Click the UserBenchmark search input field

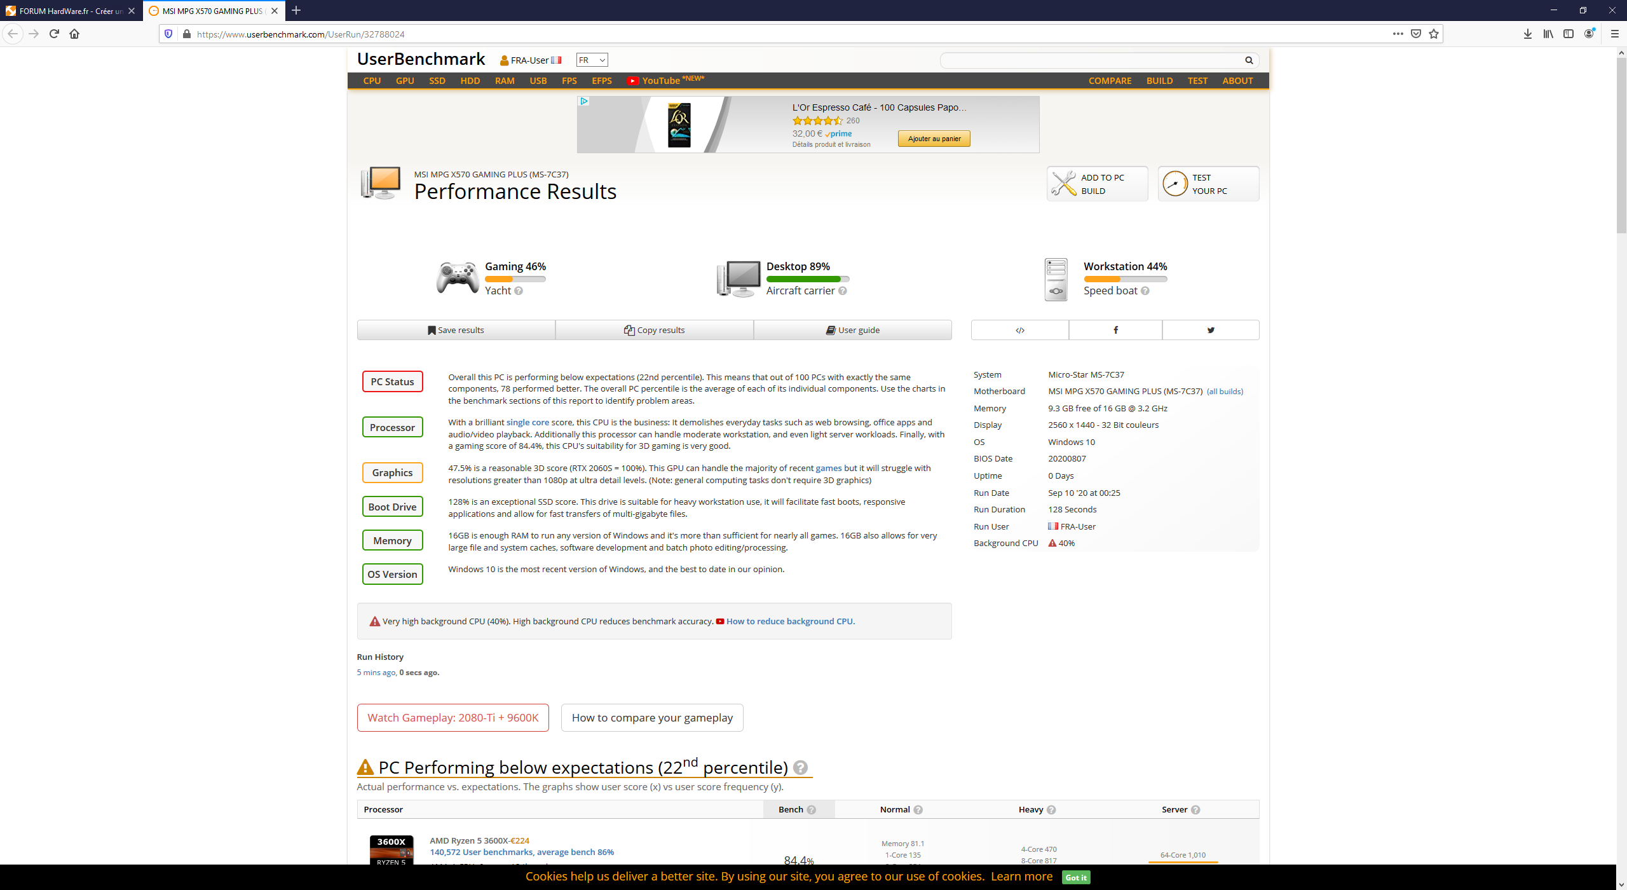[x=1090, y=60]
